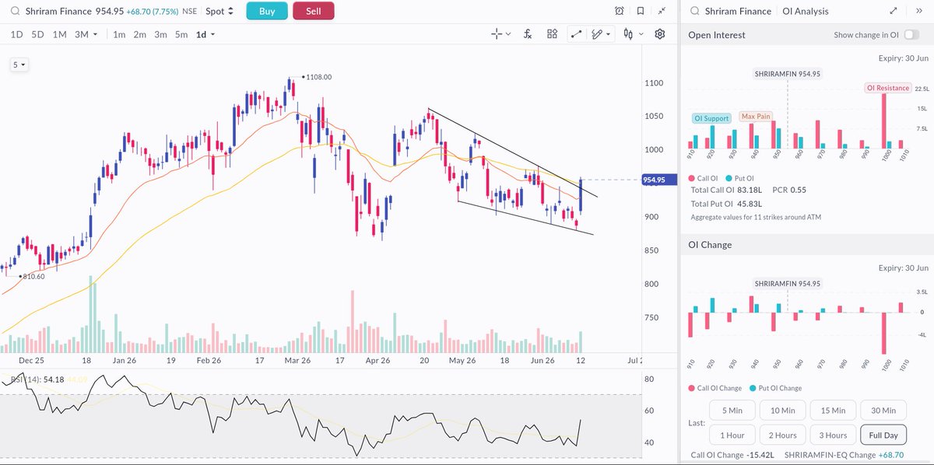Switch to 2m candle interval
Screen dimensions: 934x465
(139, 34)
